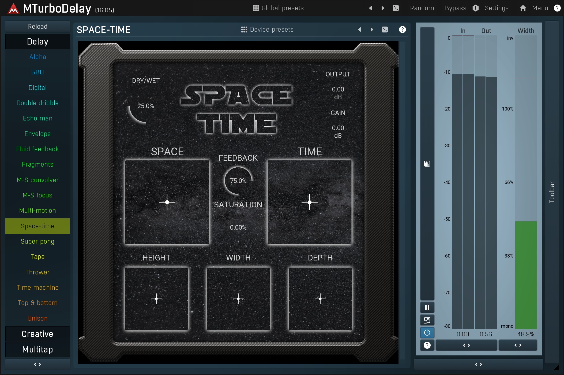Select the Top & bottom device
The width and height of the screenshot is (564, 375).
click(37, 303)
